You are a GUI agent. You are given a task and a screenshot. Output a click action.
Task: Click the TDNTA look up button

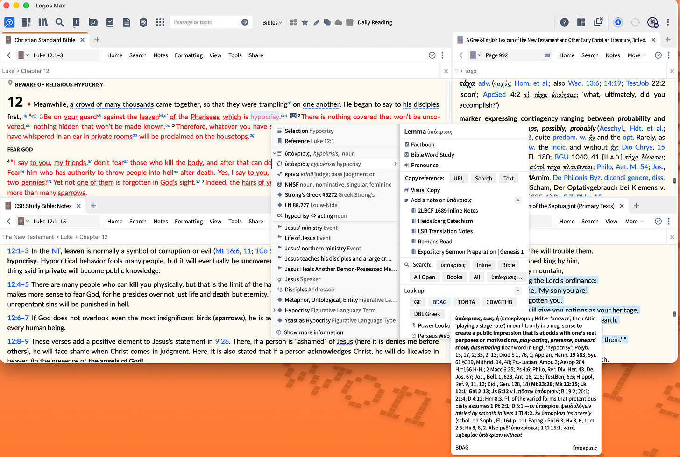point(466,302)
